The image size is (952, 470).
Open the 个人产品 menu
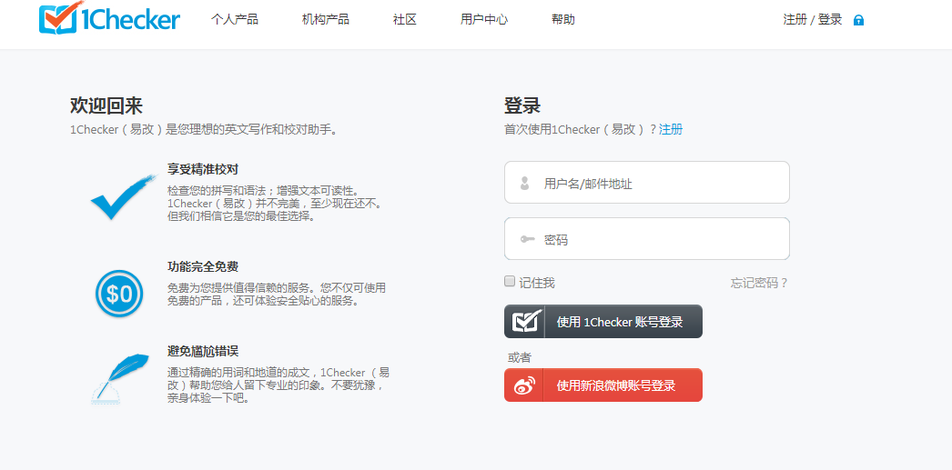click(234, 19)
